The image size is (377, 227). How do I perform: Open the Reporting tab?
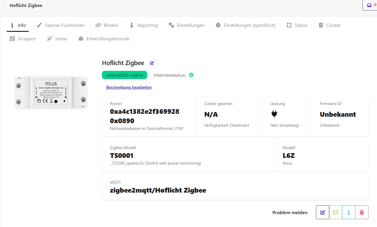[x=143, y=25]
